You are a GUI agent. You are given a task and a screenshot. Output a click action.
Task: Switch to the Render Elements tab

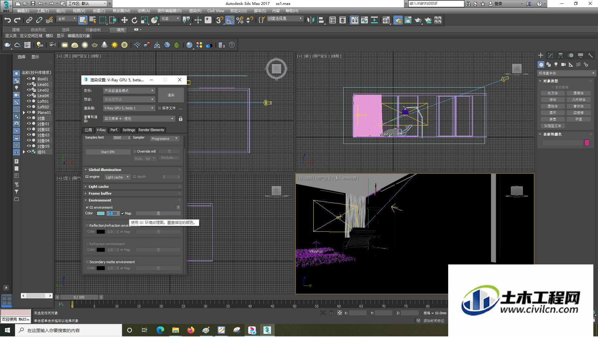[151, 130]
